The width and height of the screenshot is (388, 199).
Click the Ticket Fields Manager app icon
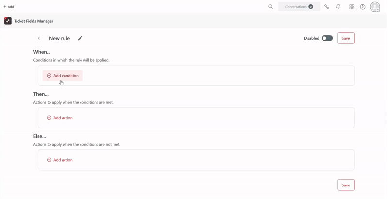click(8, 21)
